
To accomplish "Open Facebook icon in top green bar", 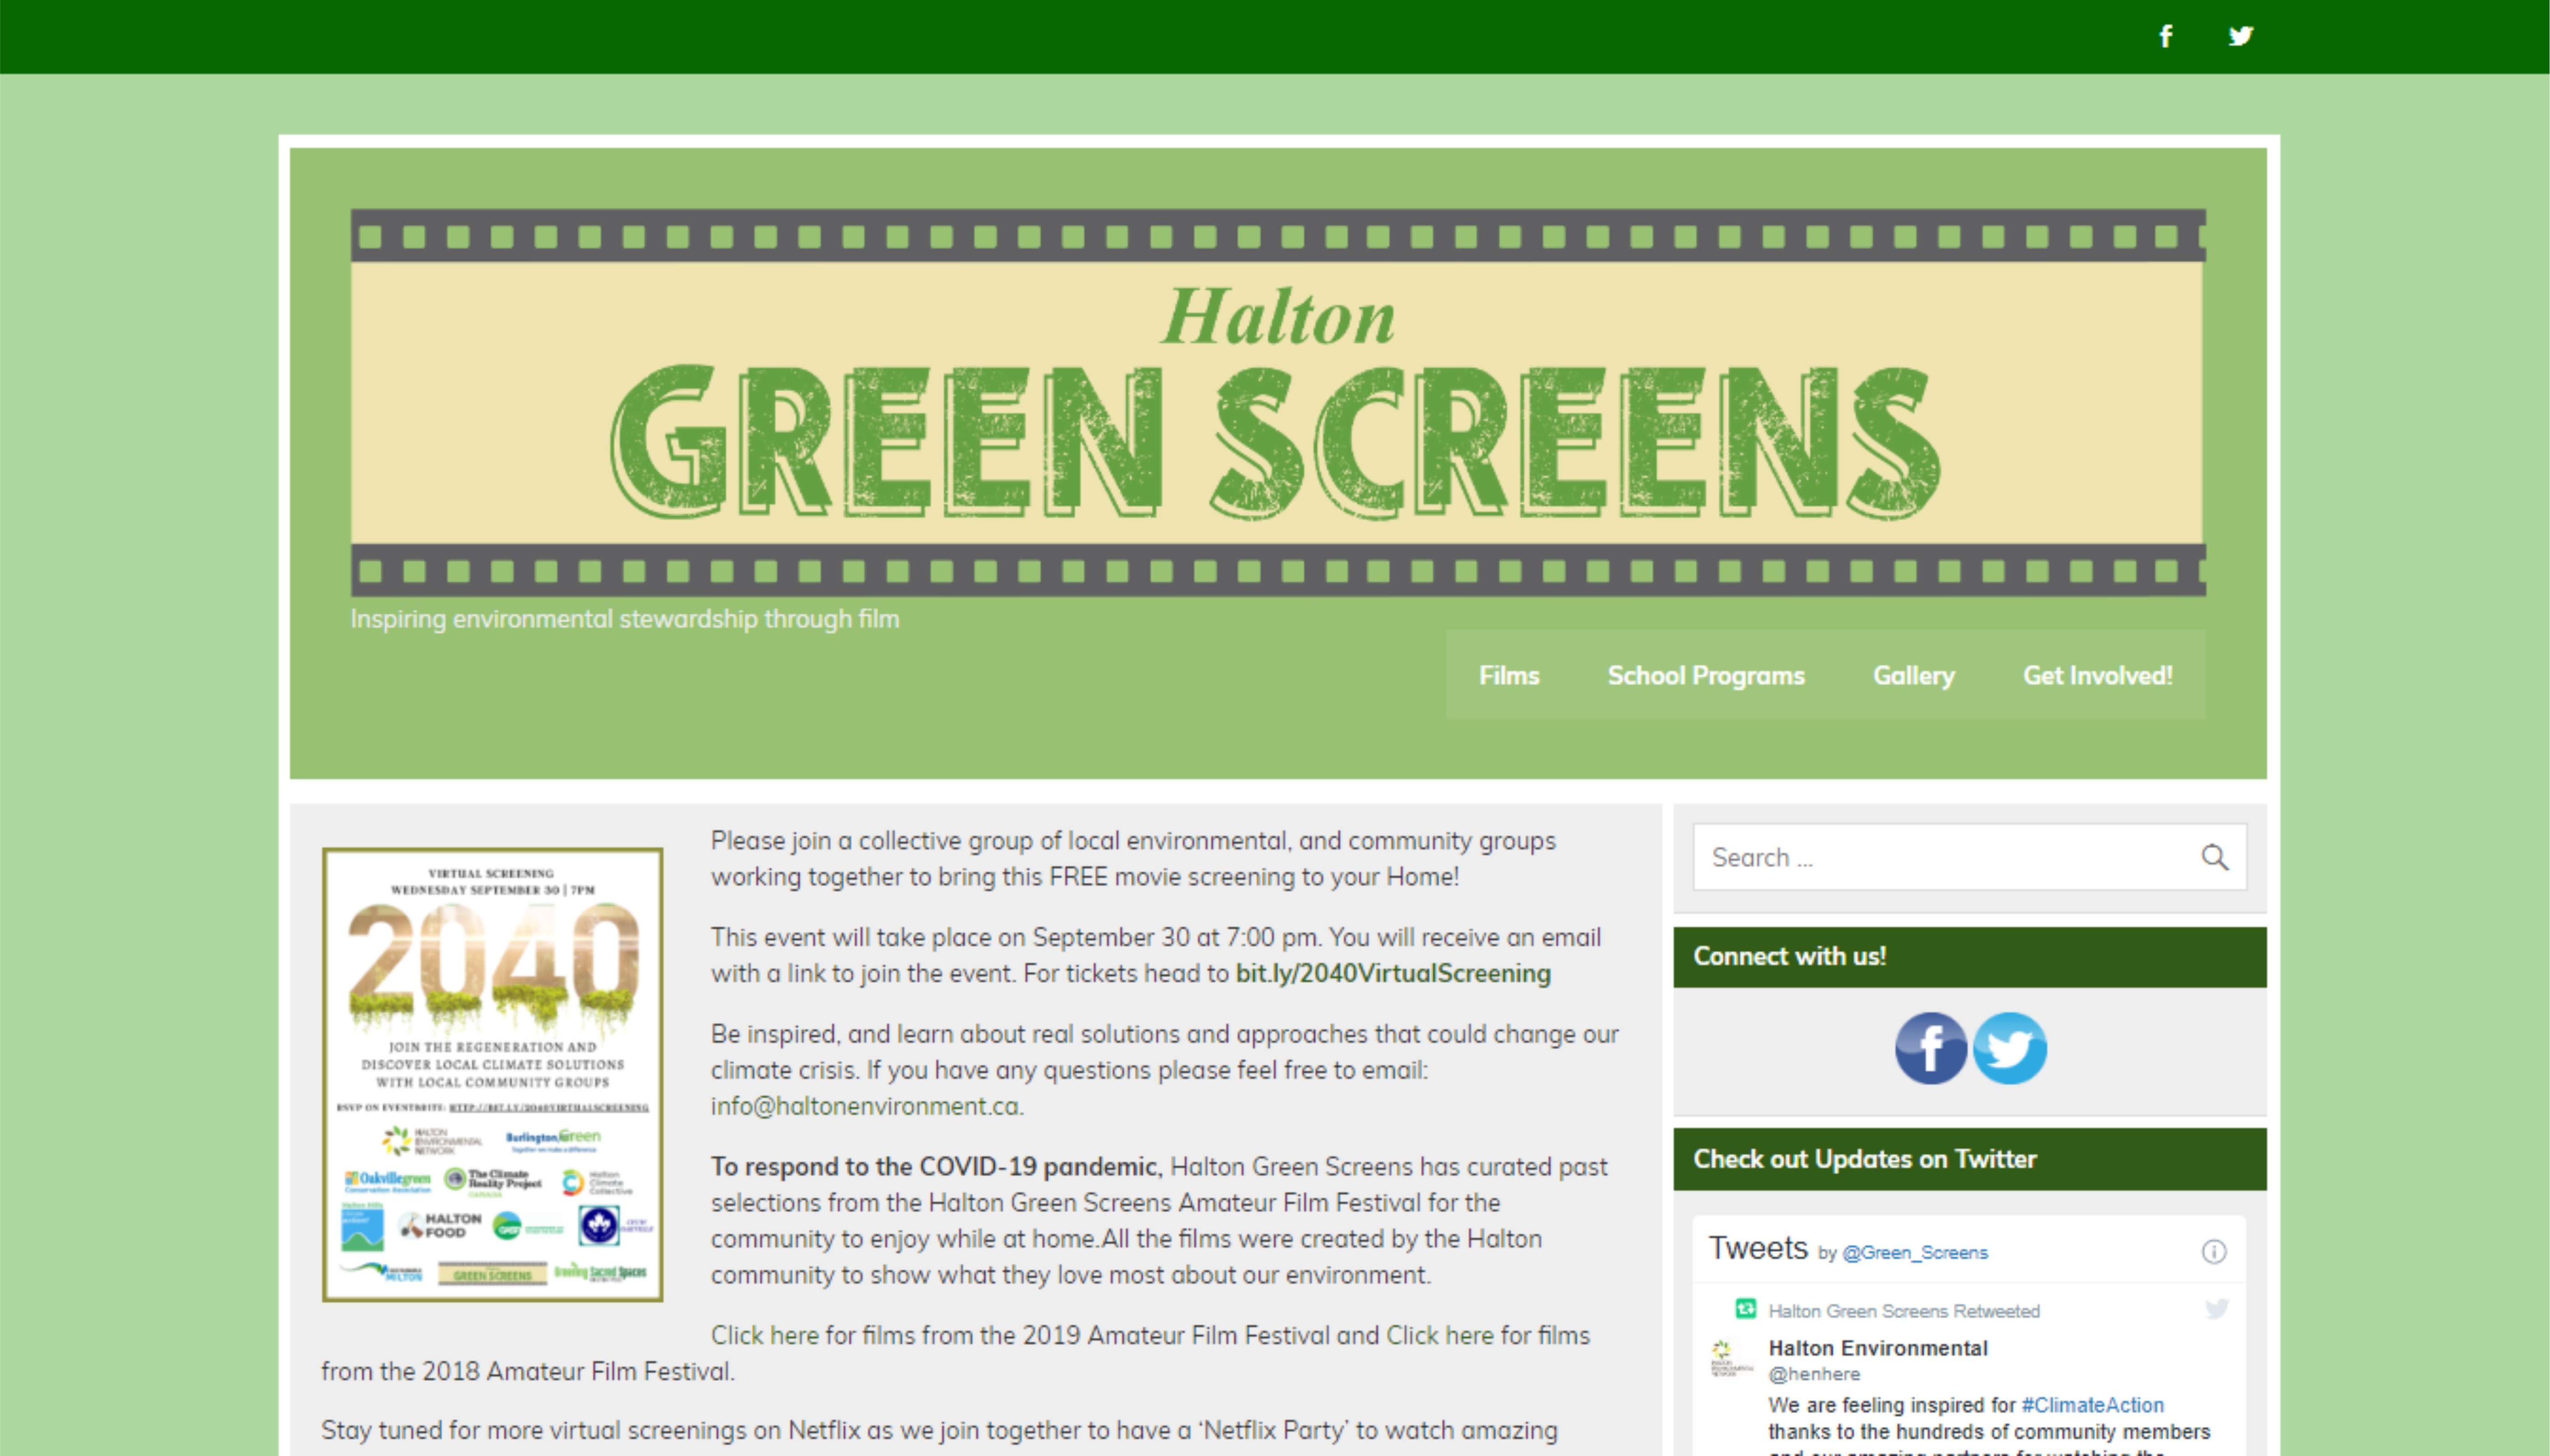I will click(x=2165, y=37).
